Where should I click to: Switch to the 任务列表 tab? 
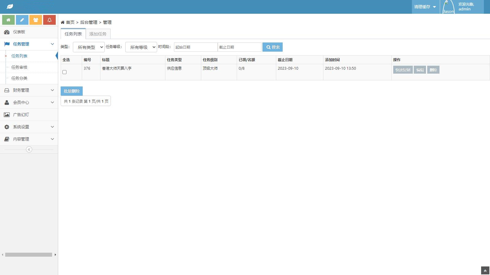(x=73, y=34)
